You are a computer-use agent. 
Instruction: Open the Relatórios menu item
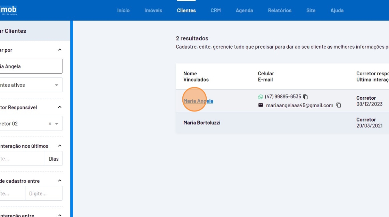coord(280,10)
